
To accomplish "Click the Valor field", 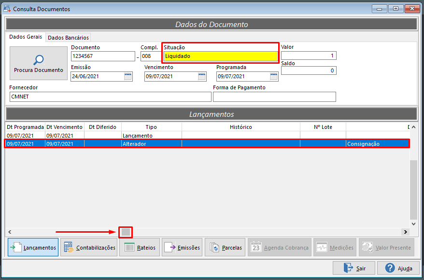I will (309, 56).
